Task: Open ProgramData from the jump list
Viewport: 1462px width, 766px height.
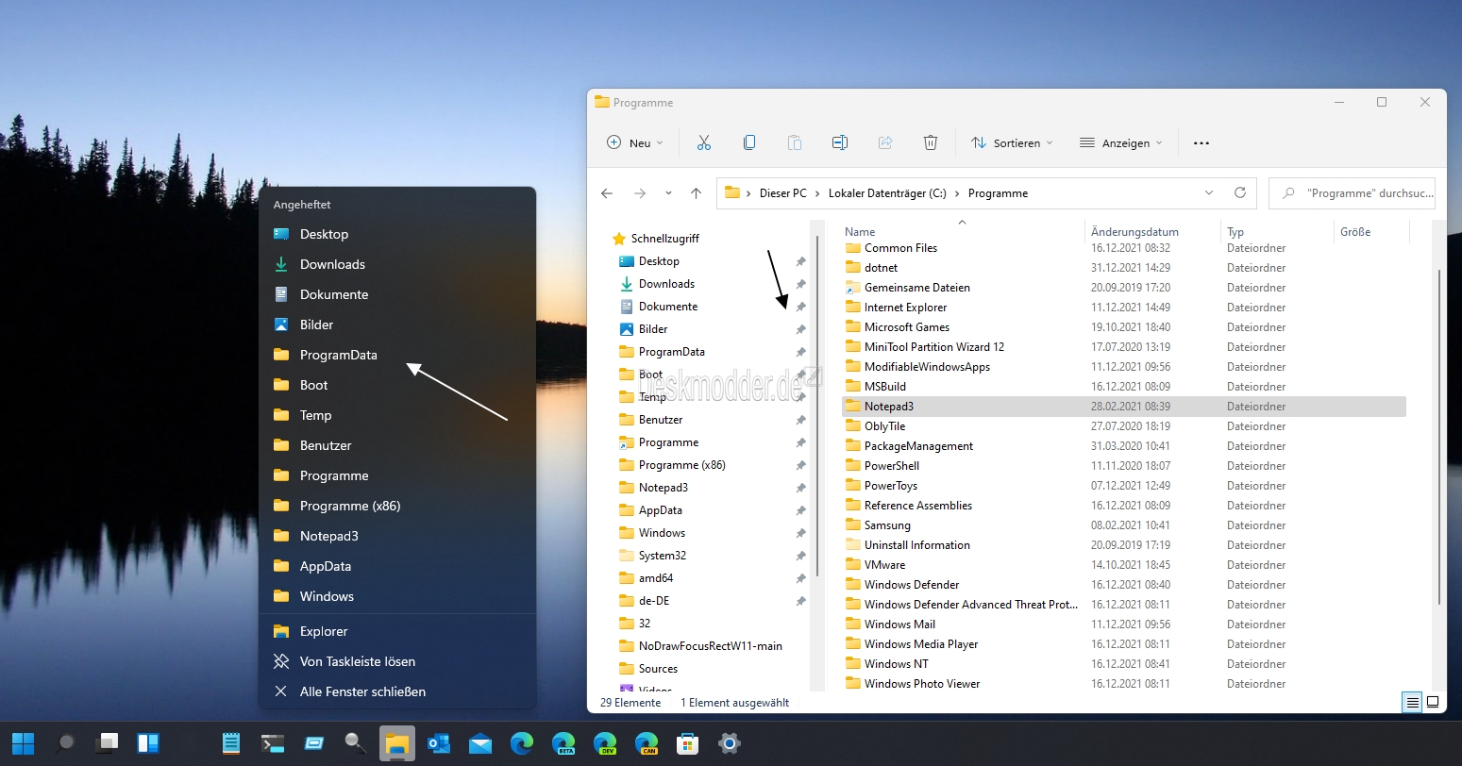Action: (x=397, y=355)
